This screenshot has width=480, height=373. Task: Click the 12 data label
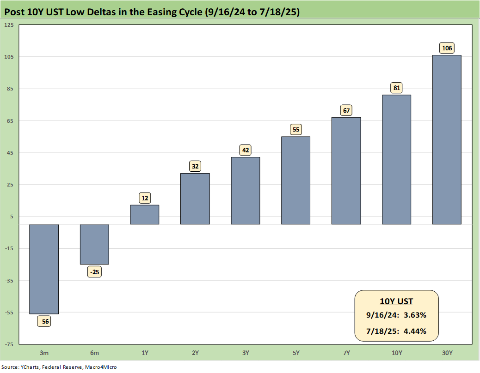point(145,198)
